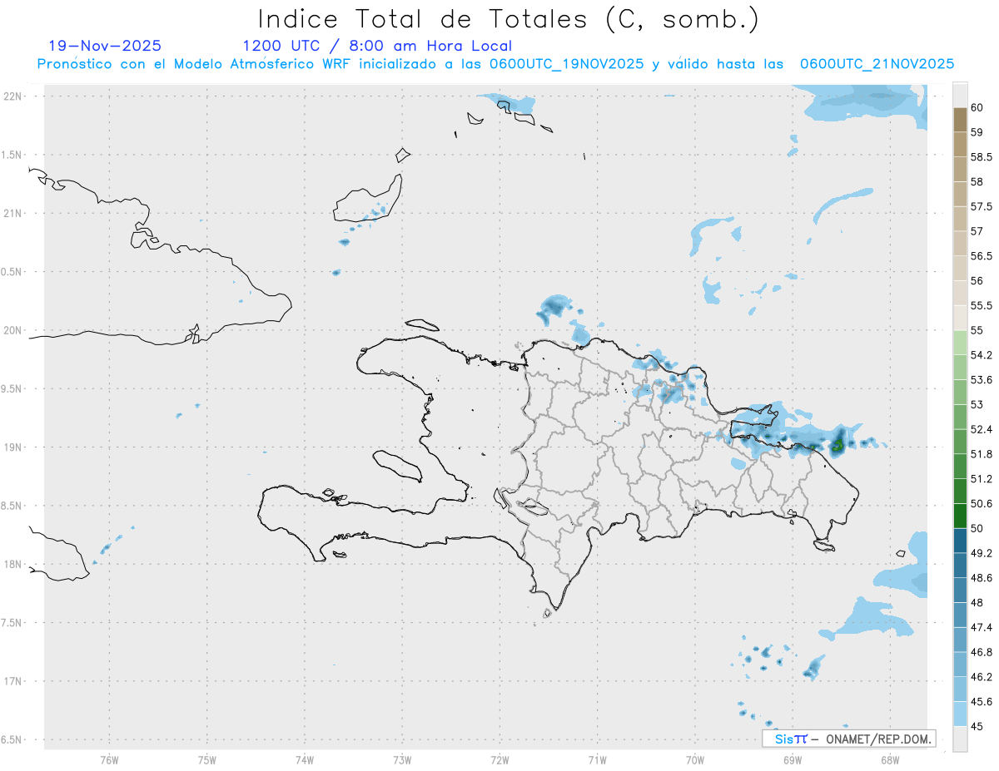Click the '46.2' colorbar value
The height and width of the screenshot is (771, 999).
981,677
